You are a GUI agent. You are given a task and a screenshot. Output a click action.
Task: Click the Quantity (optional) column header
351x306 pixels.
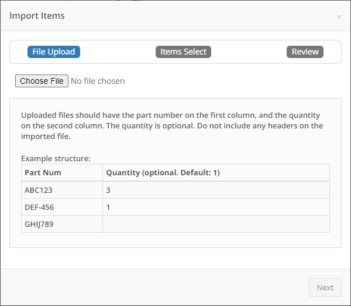pyautogui.click(x=216, y=172)
